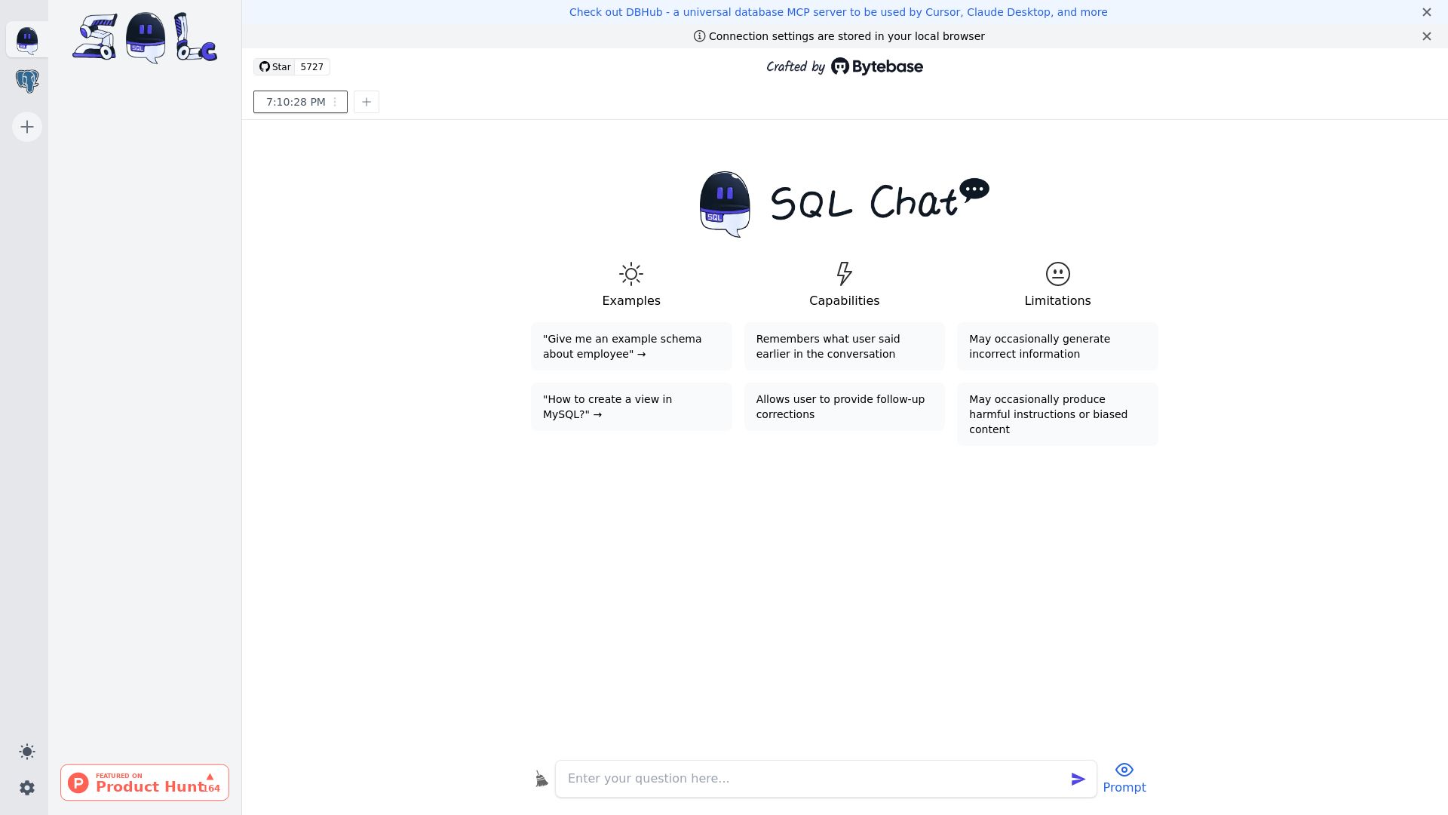The image size is (1448, 815).
Task: Click the GitHub octocat icon in the Star button
Action: click(x=265, y=66)
